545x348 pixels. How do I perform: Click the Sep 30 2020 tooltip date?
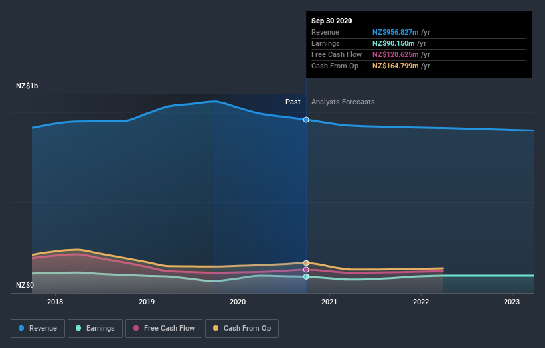coord(332,21)
